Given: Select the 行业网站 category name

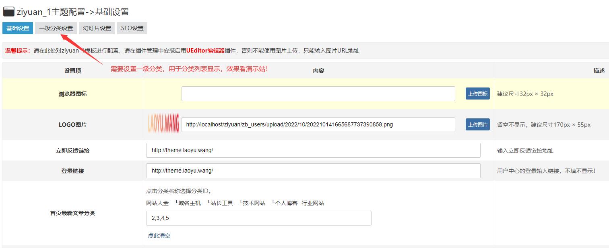Looking at the screenshot, I should [x=313, y=203].
